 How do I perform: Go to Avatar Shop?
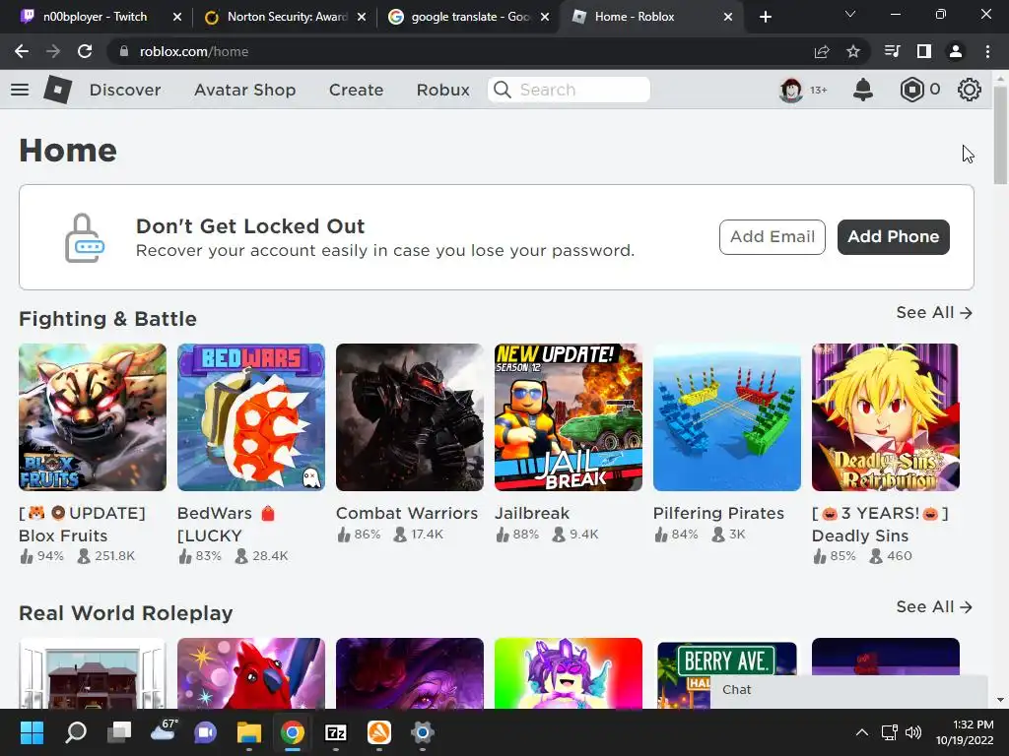point(245,90)
